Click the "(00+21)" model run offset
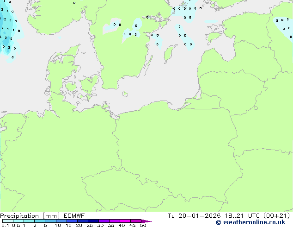293x227 pixels. tap(276, 216)
